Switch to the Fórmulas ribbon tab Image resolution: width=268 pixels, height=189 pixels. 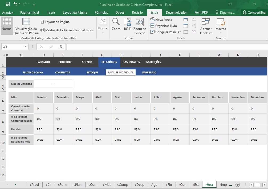(101, 13)
